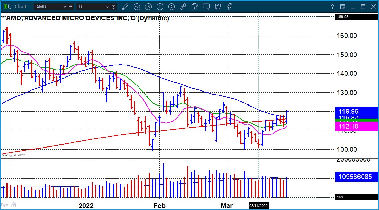Share chart via Twitter icon
Screen dimensions: 379x210
218,7
